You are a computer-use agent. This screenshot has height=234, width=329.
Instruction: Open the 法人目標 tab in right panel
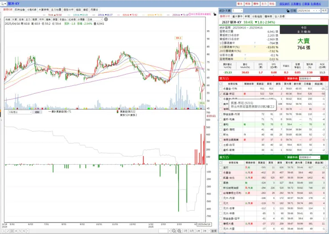point(280,16)
